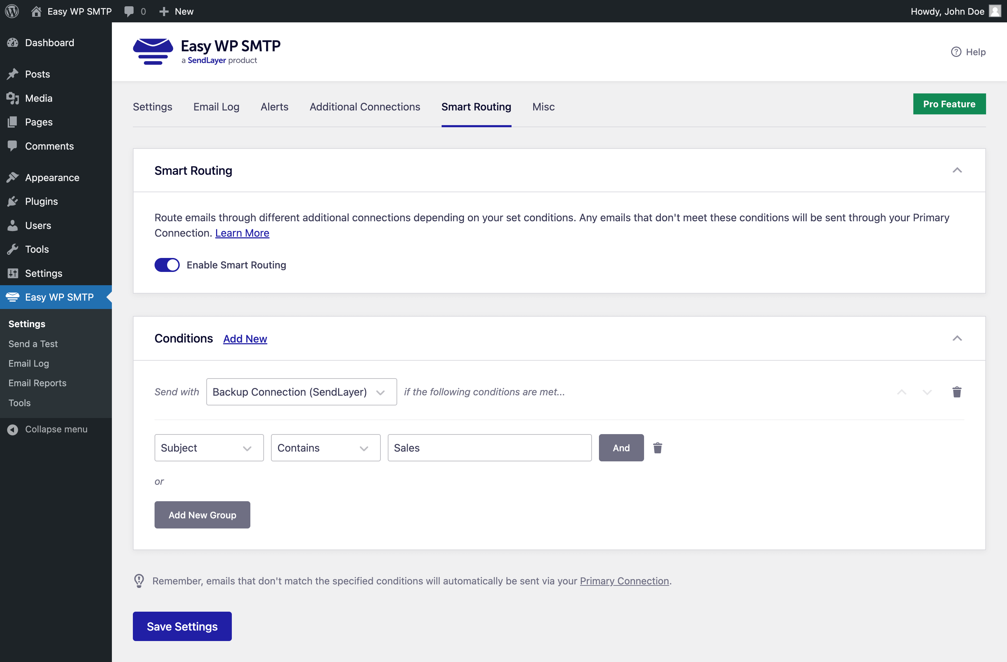Screen dimensions: 1007x662
Task: Switch to the Settings tab
Action: [153, 106]
